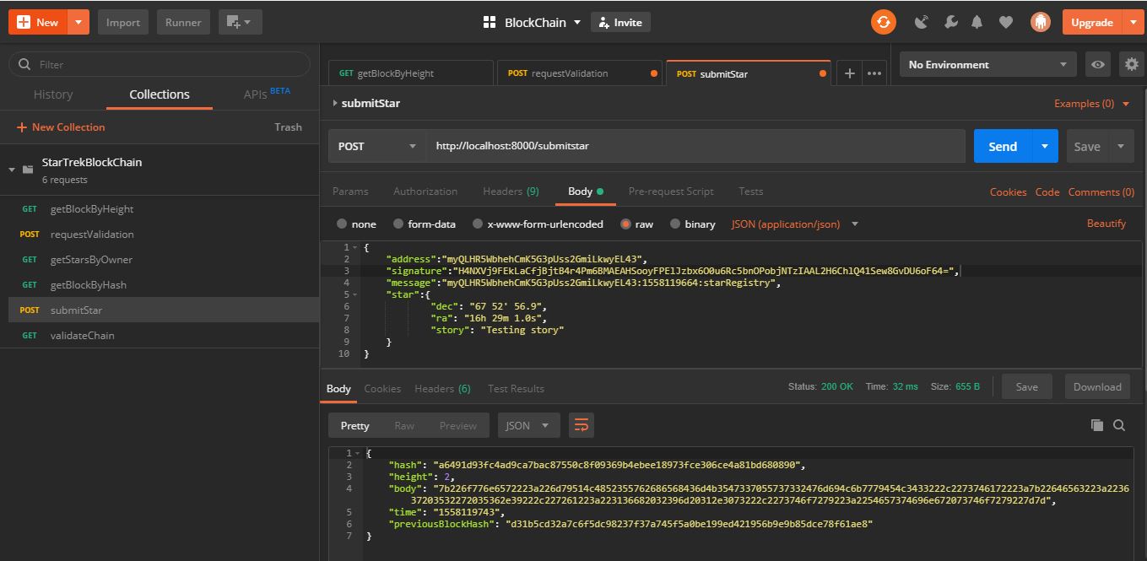Collapse the StarTrekBlockChain collection

12,170
